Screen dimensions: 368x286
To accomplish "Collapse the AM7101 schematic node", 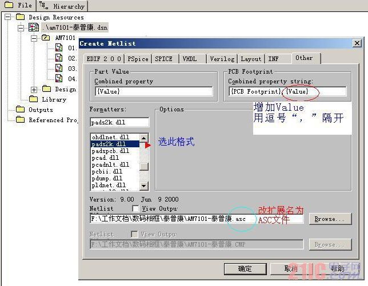I will [x=34, y=38].
